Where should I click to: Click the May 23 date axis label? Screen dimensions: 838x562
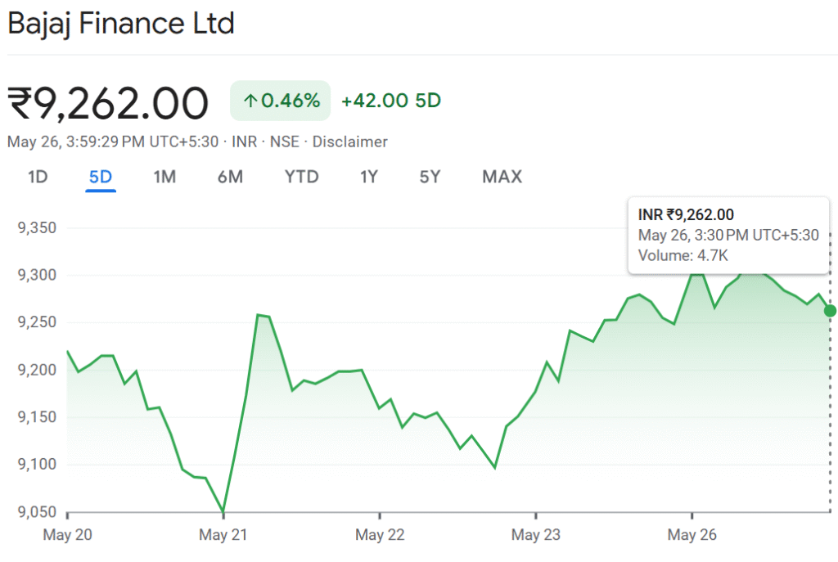point(536,535)
